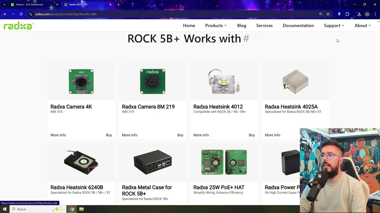The image size is (380, 213).
Task: Click 'Simplify Wiring, Enhance Efficiency' text
Action: tap(218, 193)
